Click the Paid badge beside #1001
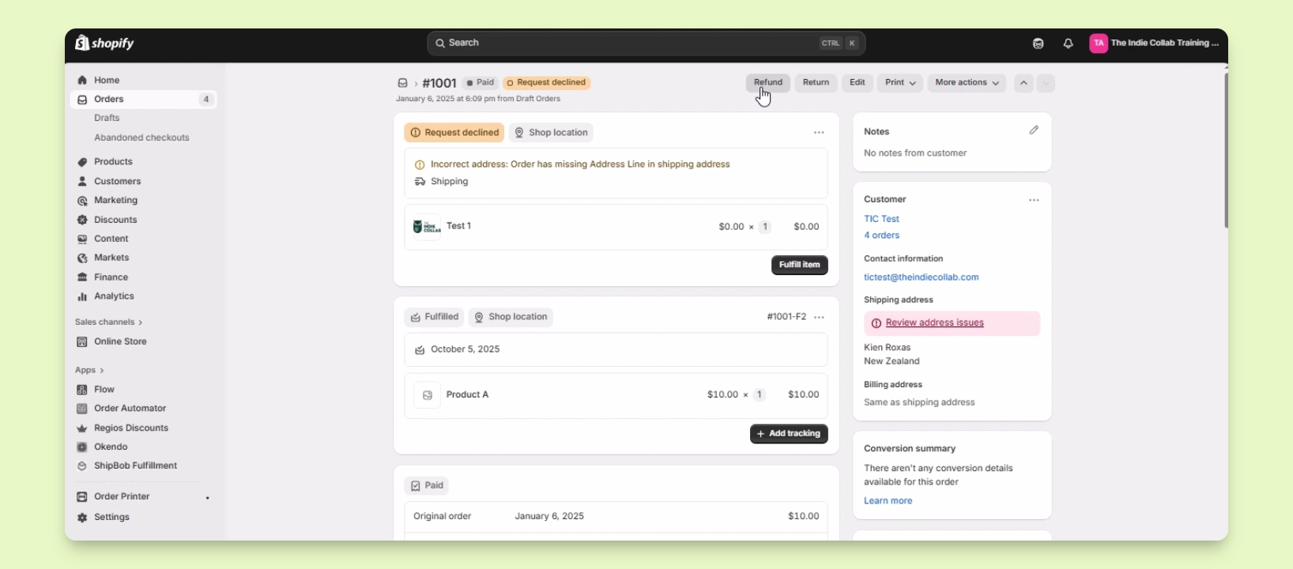 [481, 83]
